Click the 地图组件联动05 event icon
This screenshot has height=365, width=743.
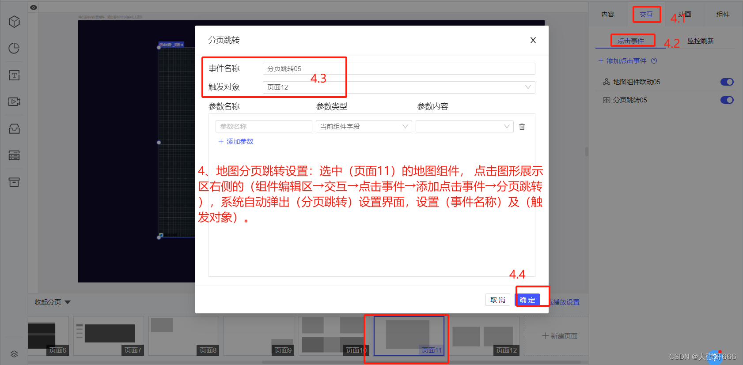click(x=607, y=82)
